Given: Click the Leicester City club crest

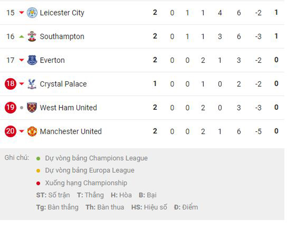Looking at the screenshot, I should click(32, 13).
